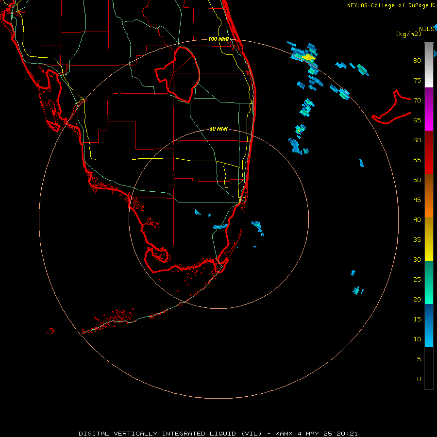This screenshot has width=437, height=437.
Task: Pick the yellow segment of the color bar
Action: (x=429, y=239)
